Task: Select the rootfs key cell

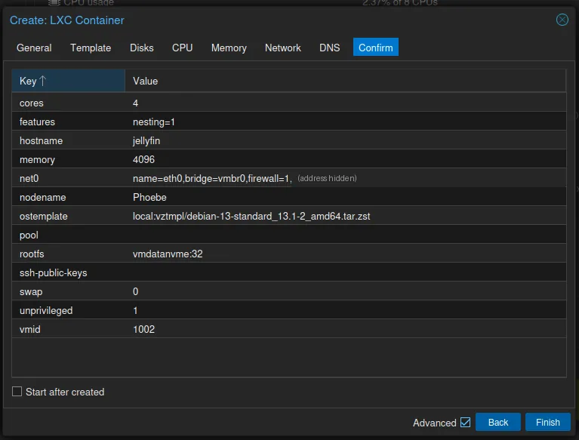Action: 68,254
